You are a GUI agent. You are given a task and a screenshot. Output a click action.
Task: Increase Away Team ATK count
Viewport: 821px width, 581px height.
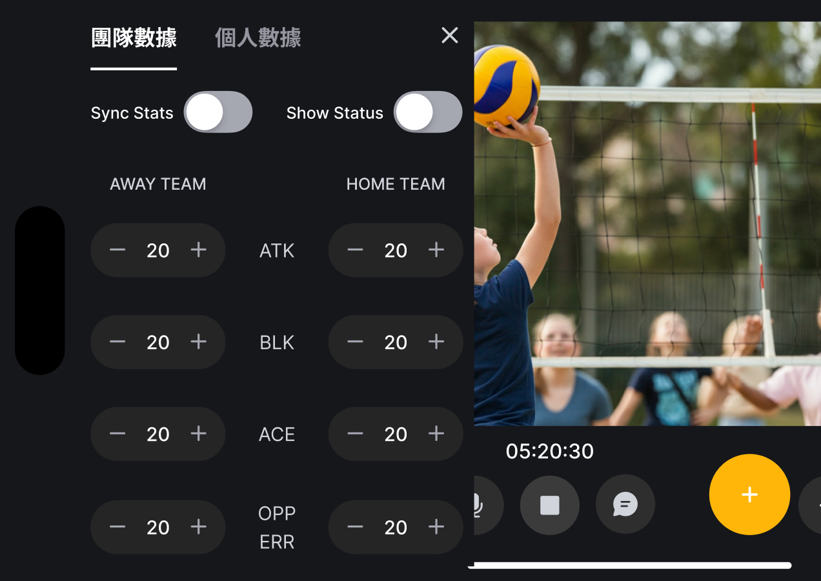199,250
